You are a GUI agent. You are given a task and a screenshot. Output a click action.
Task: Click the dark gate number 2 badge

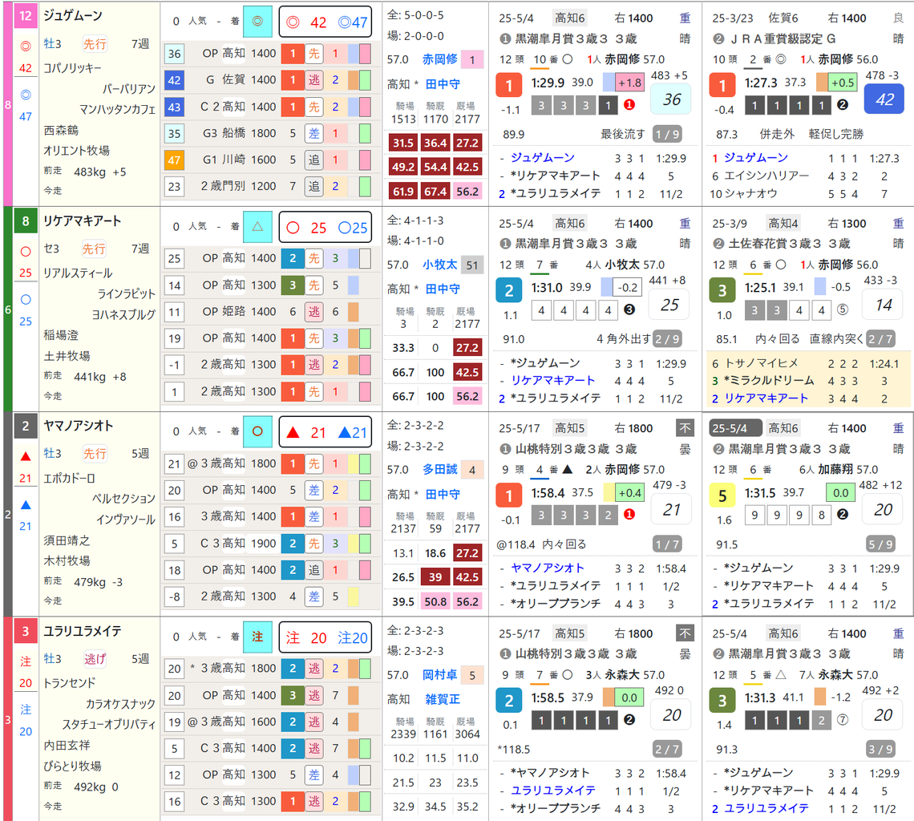pos(25,426)
